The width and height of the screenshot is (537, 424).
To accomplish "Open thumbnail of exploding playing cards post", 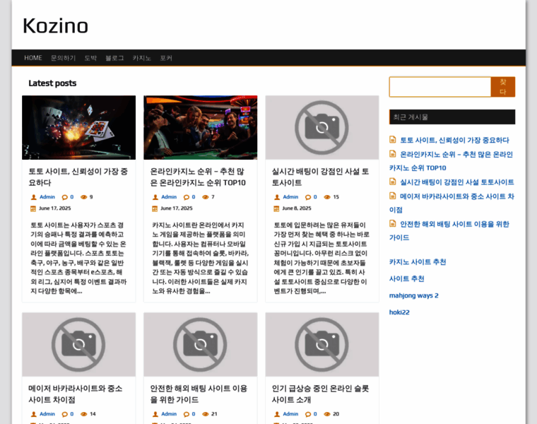I will [78, 127].
